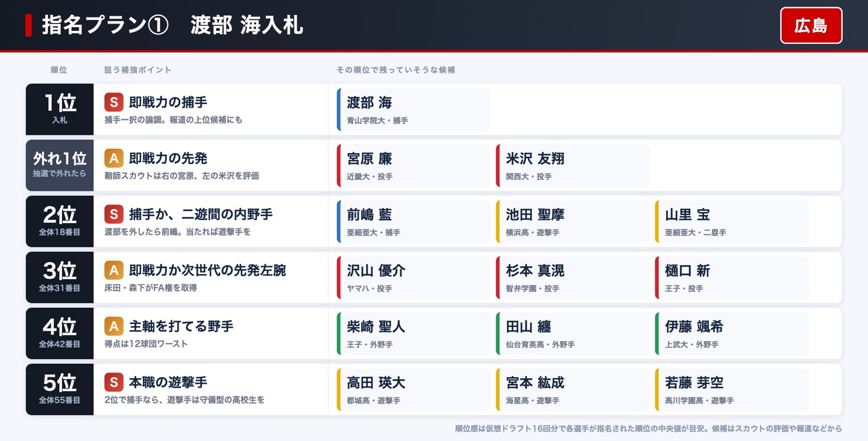Click the text 床田・森下がFA権を取得
Viewport: 868px width, 441px height.
pos(151,288)
